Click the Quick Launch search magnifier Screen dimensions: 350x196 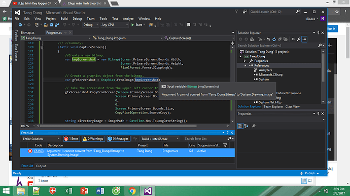298,12
